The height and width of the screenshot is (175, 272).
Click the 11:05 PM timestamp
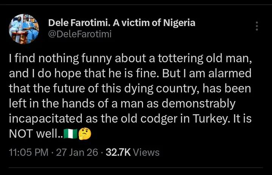28,152
